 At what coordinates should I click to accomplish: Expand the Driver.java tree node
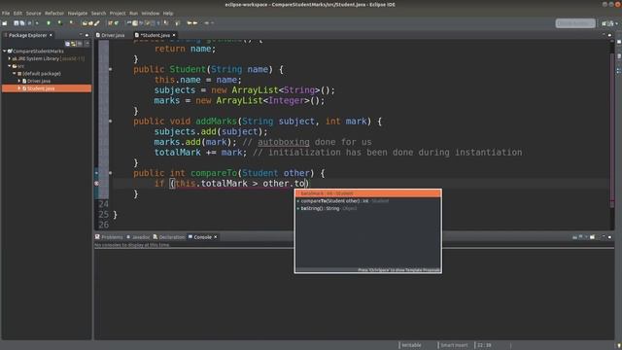coord(19,81)
